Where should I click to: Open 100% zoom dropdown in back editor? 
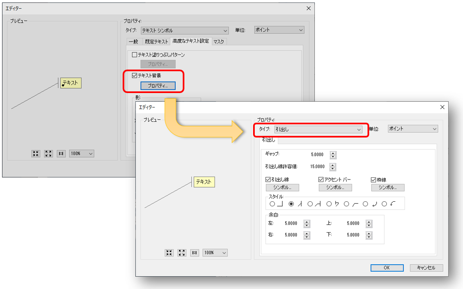coord(81,154)
